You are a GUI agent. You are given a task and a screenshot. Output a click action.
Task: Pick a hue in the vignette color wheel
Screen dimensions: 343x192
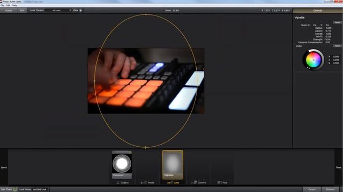click(x=313, y=60)
